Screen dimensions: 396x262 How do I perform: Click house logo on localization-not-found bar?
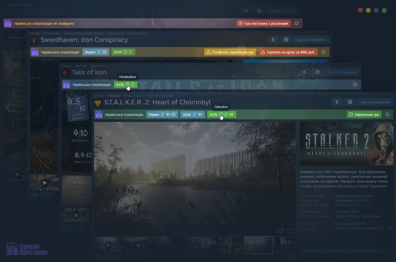[x=8, y=23]
